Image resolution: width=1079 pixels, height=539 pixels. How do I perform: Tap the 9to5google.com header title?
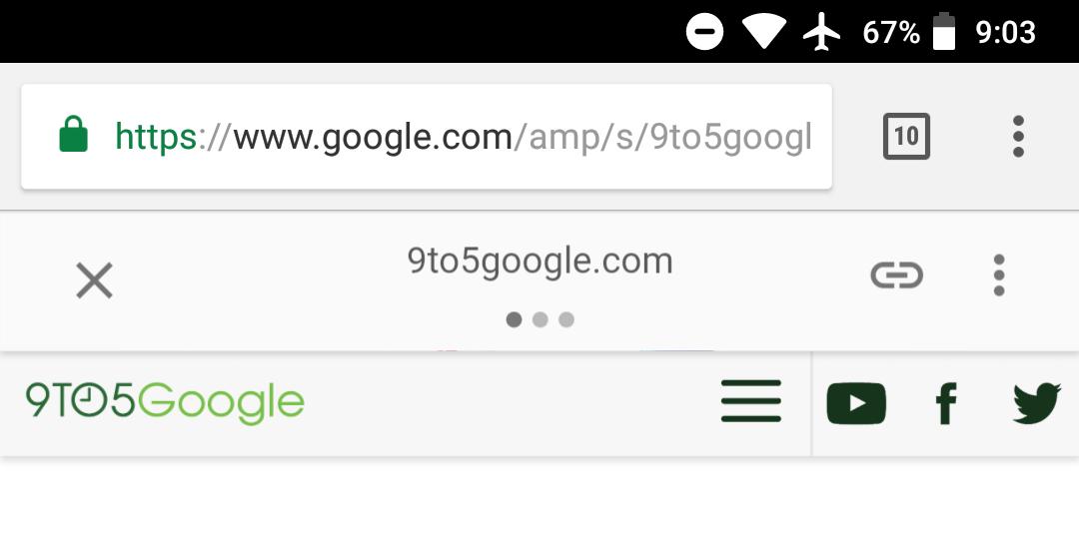point(540,262)
